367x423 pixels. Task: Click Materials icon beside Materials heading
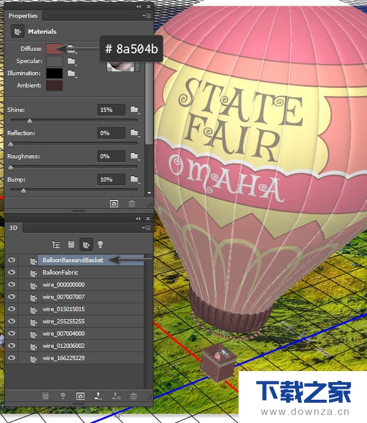click(18, 32)
